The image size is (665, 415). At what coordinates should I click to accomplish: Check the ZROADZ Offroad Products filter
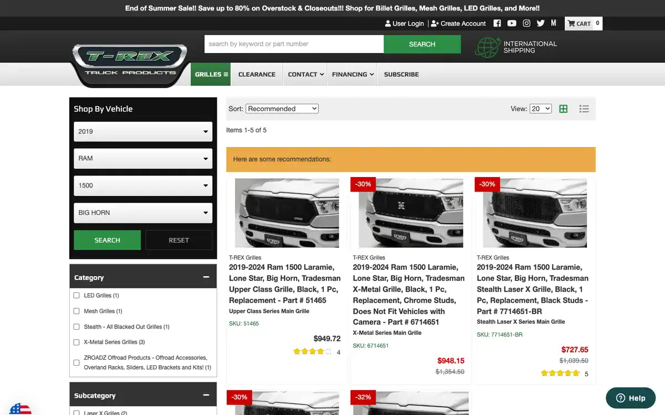click(76, 362)
